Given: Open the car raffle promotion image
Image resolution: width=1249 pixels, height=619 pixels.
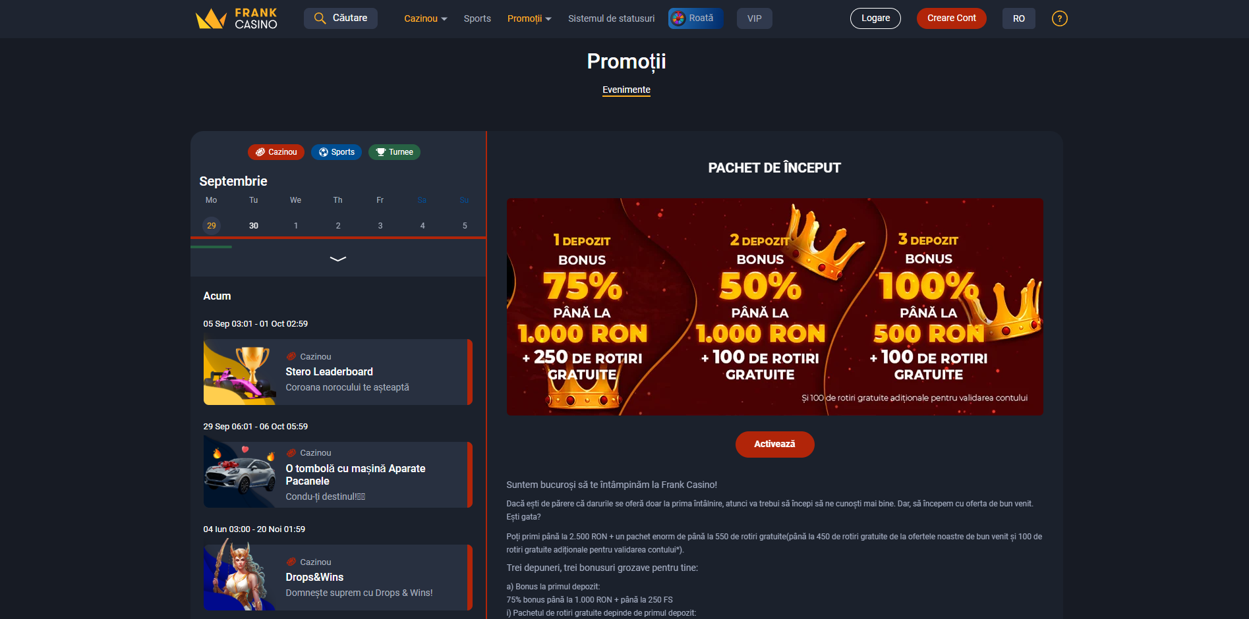Looking at the screenshot, I should (x=240, y=475).
